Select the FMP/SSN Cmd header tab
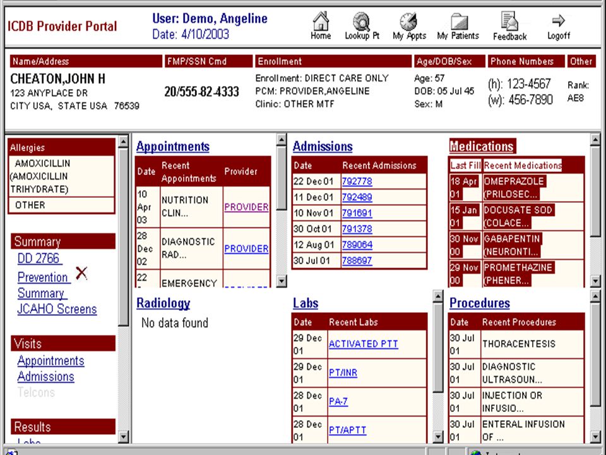 coord(209,61)
